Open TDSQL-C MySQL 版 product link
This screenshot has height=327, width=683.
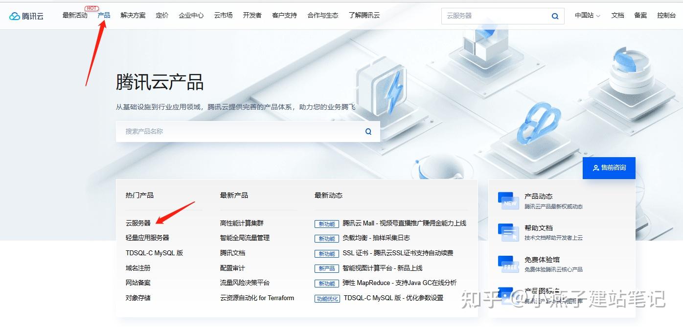(154, 253)
